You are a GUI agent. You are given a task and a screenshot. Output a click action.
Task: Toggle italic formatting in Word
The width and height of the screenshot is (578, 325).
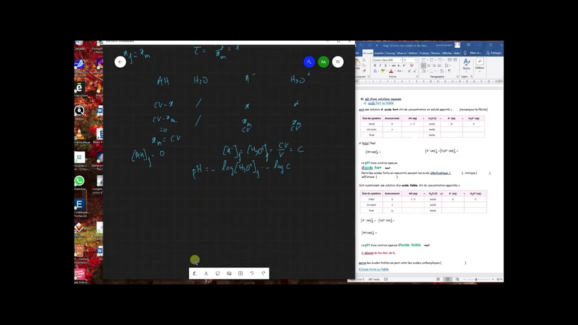380,65
